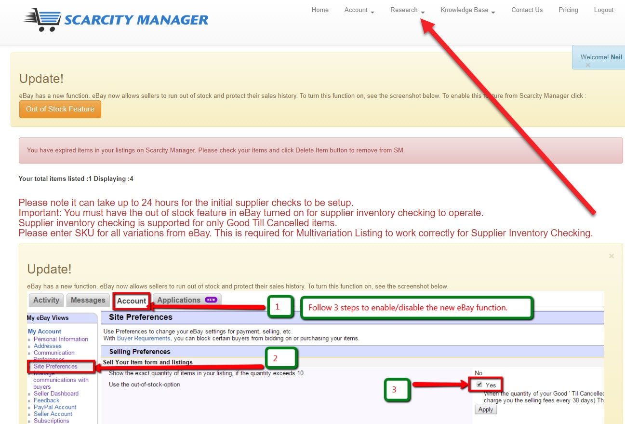
Task: Click the 'Supplier inventory checking is supported' note
Action: (178, 223)
